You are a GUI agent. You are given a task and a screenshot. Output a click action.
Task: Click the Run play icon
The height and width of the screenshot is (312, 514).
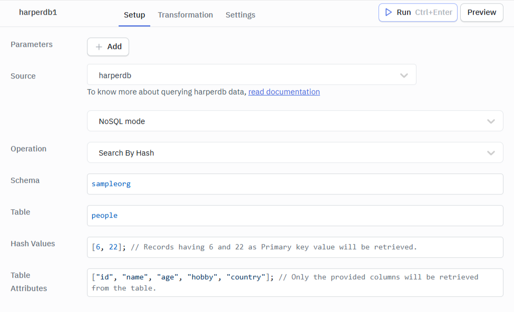point(389,13)
